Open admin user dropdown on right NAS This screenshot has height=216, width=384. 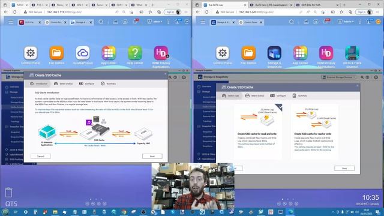pos(346,22)
